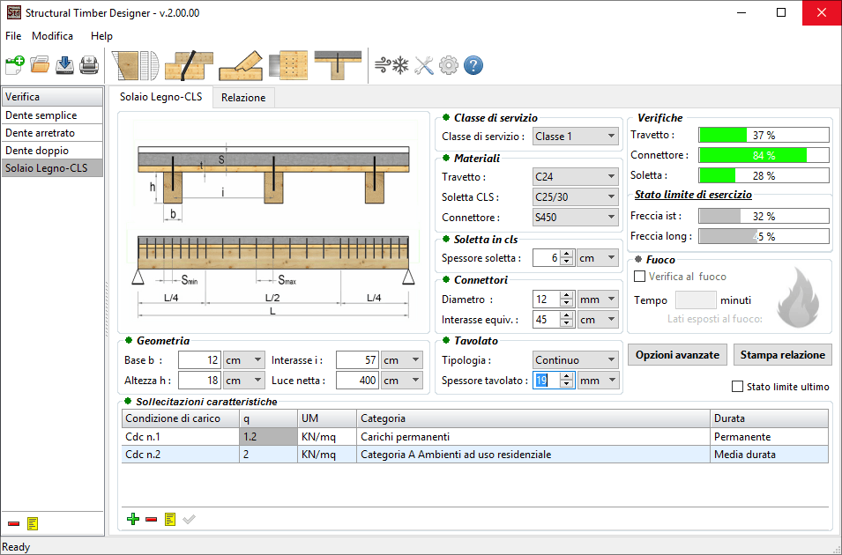
Task: Open Connettore material dropdown S450
Action: click(575, 218)
